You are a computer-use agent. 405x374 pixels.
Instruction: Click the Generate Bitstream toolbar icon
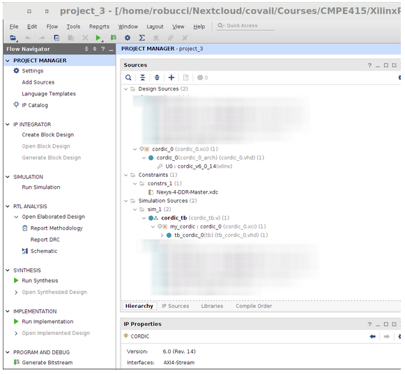click(113, 38)
